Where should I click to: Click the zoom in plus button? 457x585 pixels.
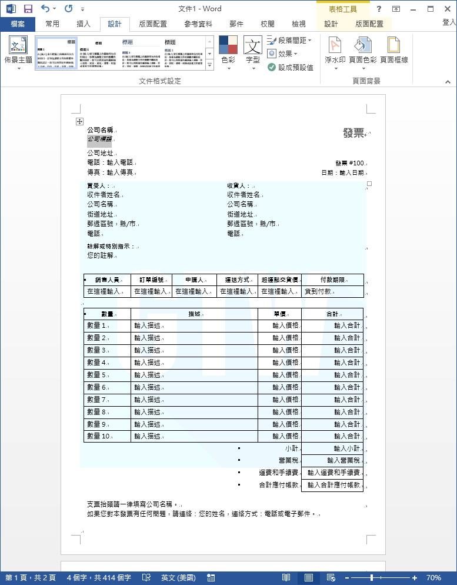[x=415, y=578]
